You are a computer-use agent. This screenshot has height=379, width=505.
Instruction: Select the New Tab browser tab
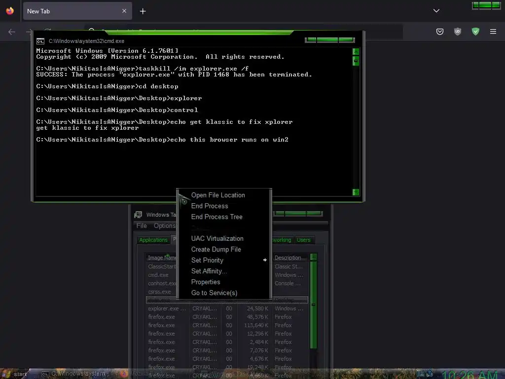(x=77, y=11)
